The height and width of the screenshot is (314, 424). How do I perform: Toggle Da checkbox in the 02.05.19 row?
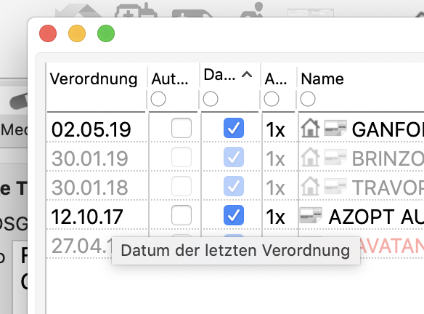(234, 128)
